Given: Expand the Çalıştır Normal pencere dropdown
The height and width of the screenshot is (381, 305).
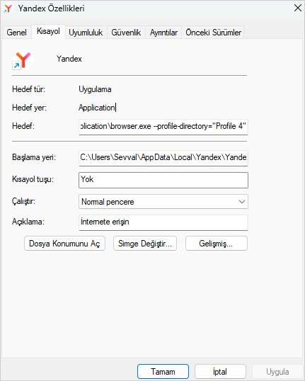Looking at the screenshot, I should [163, 201].
